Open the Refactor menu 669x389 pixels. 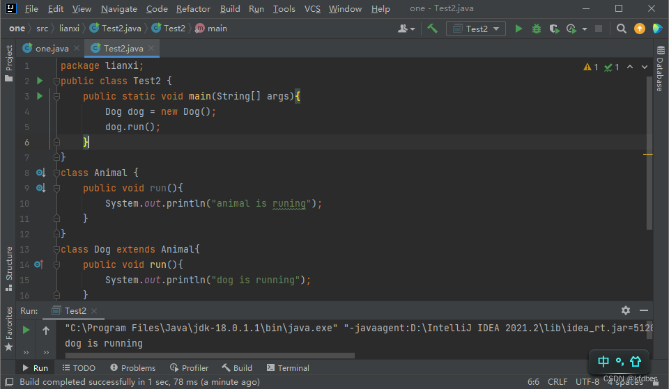click(193, 9)
